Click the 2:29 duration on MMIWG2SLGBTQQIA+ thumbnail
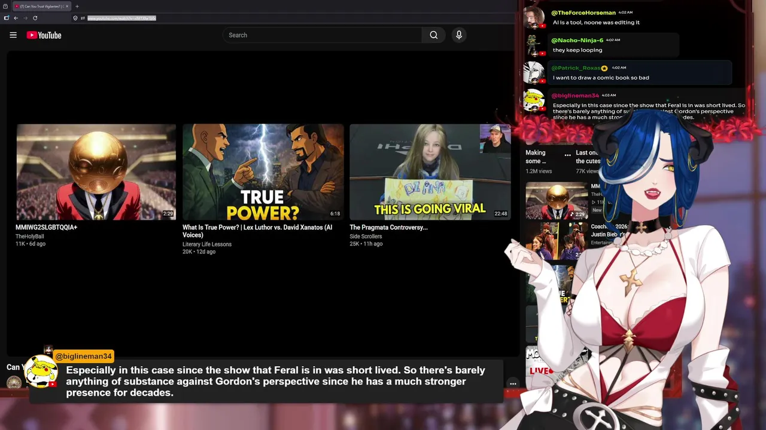 click(168, 214)
